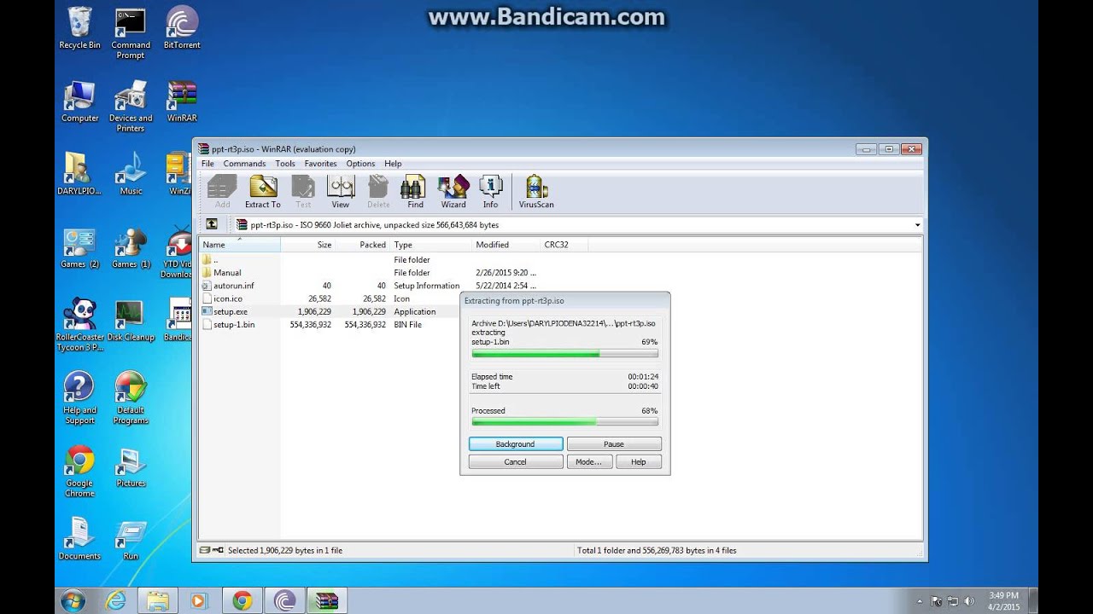The height and width of the screenshot is (614, 1093).
Task: Click the Mode... button
Action: point(589,462)
